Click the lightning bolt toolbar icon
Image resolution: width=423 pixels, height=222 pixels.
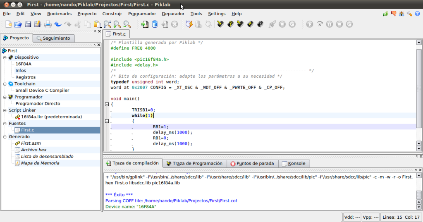pyautogui.click(x=189, y=24)
